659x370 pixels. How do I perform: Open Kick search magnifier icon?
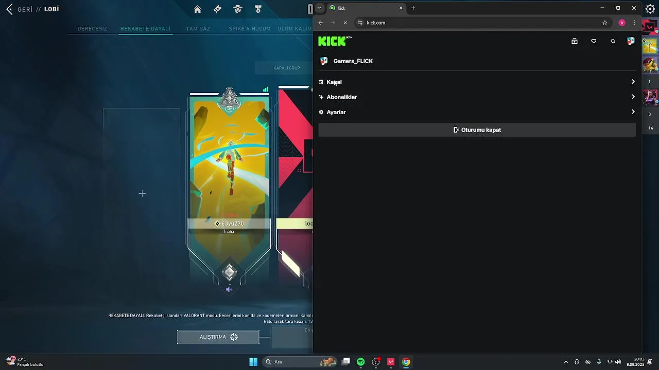tap(613, 41)
